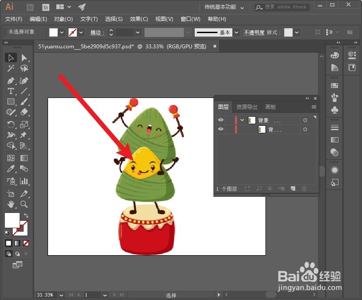Select the Pen tool
Screen dimensions: 362x300
point(10,81)
